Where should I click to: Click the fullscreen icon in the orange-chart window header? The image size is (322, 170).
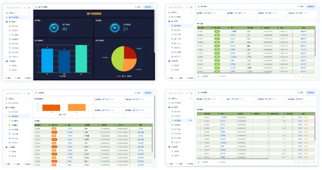pos(136,93)
